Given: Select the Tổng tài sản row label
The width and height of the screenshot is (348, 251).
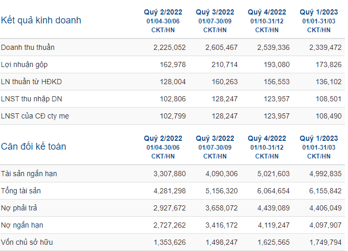Looking at the screenshot, I should (x=21, y=191).
